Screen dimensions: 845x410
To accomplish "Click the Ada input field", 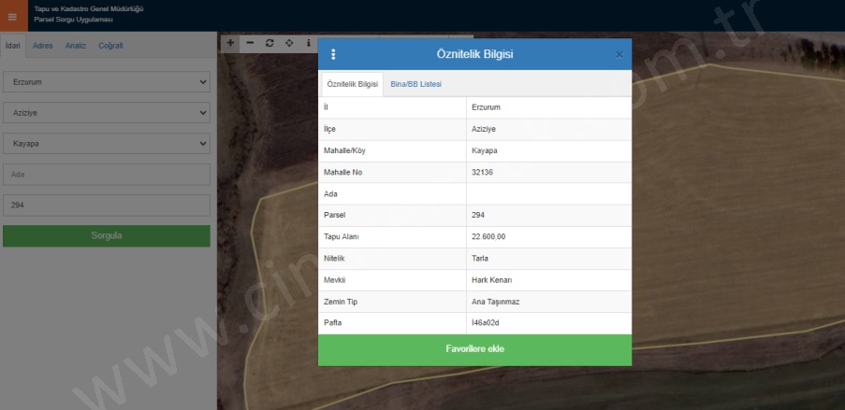I will (x=106, y=175).
